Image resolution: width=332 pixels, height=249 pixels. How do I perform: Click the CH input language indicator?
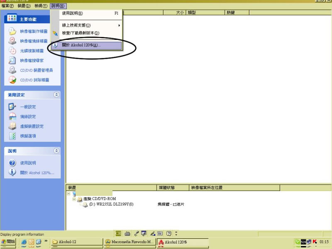(118, 234)
